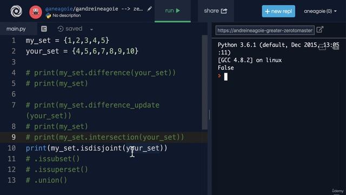Select the main.py file tab
This screenshot has width=346, height=195.
tap(16, 29)
